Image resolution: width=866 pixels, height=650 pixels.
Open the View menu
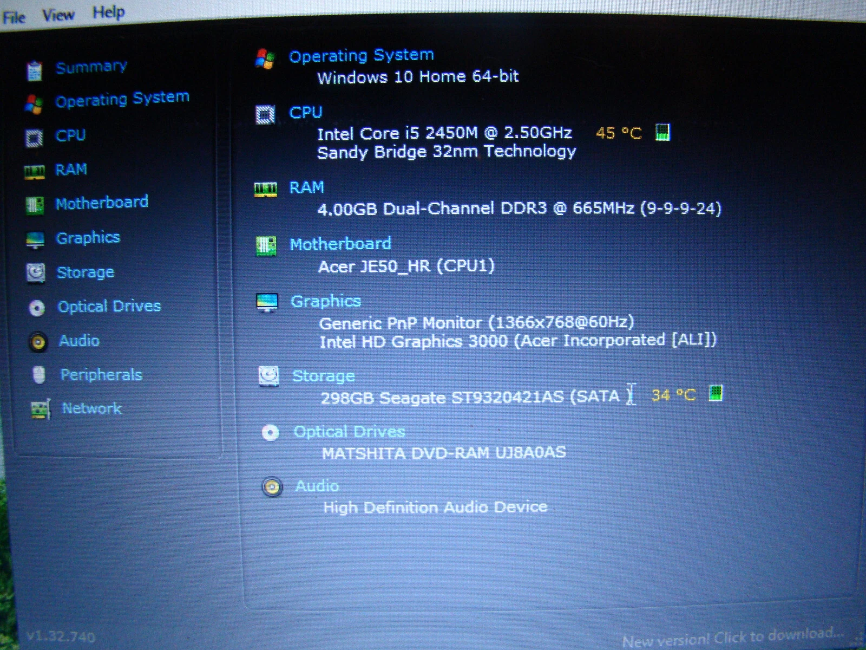pyautogui.click(x=58, y=15)
